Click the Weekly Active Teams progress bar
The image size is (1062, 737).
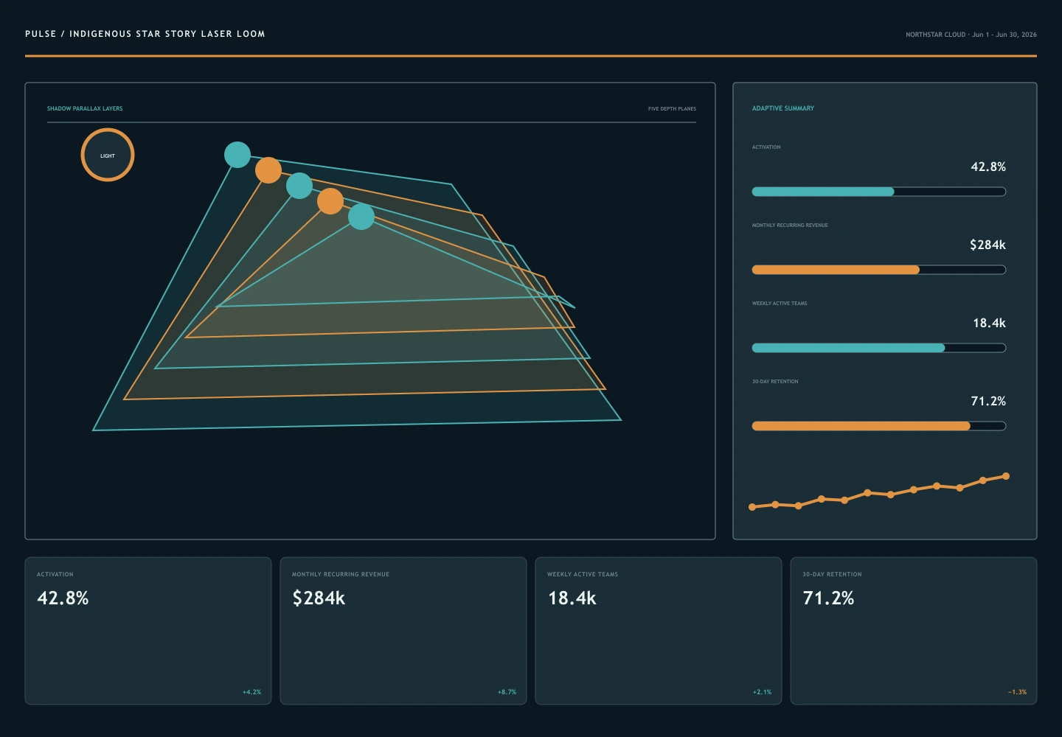coord(879,348)
